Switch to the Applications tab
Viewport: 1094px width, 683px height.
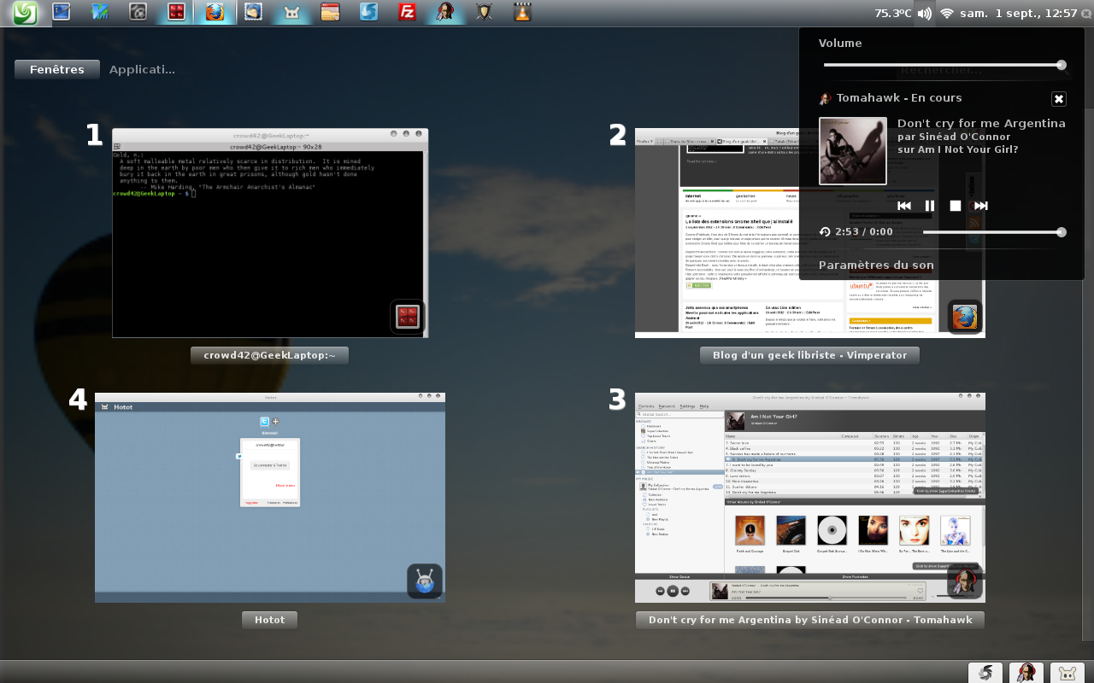click(142, 70)
